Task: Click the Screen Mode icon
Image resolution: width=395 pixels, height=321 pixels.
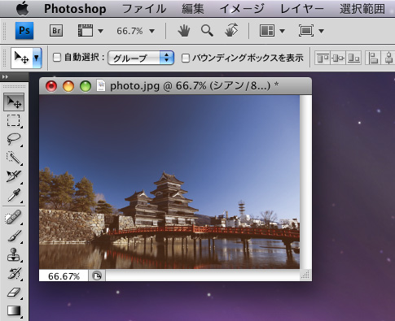Action: 306,31
